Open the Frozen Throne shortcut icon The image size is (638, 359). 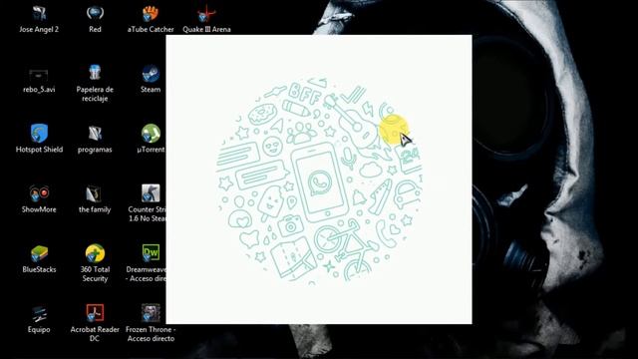tap(151, 314)
